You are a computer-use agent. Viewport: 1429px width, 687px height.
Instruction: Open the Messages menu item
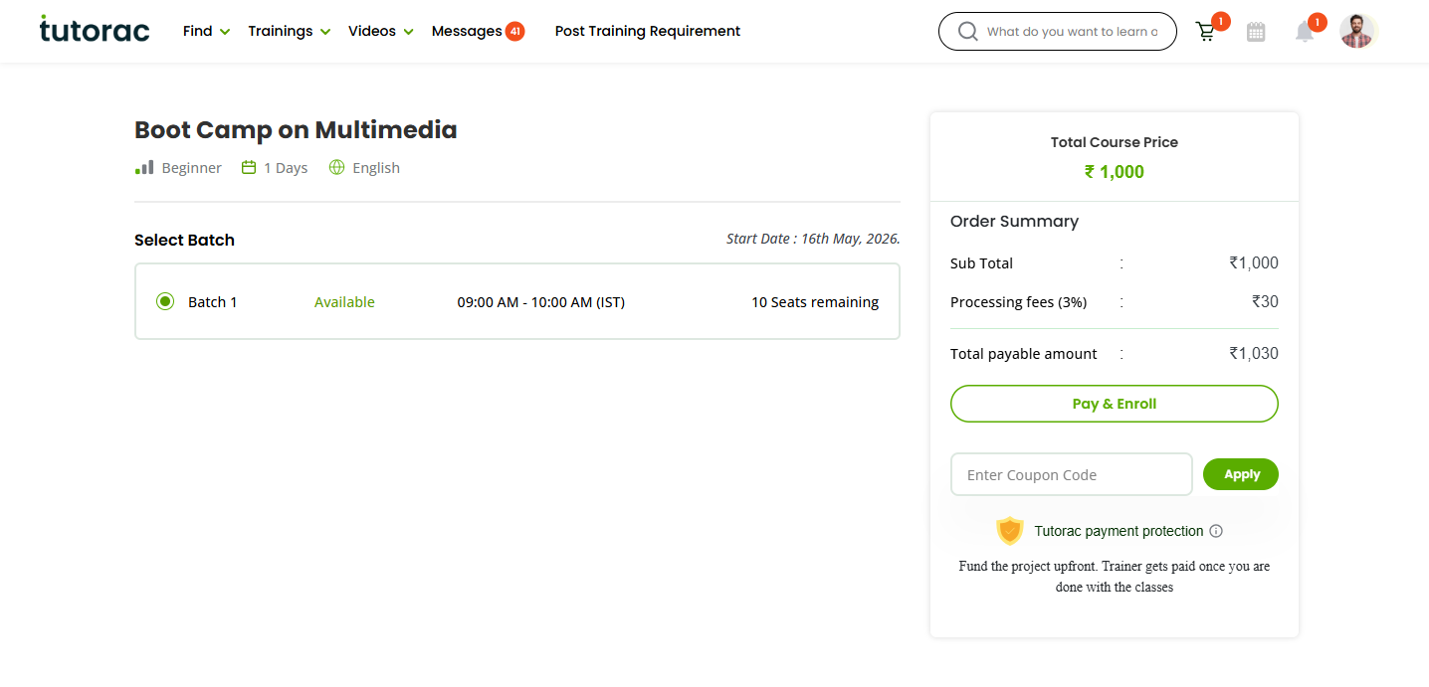467,31
